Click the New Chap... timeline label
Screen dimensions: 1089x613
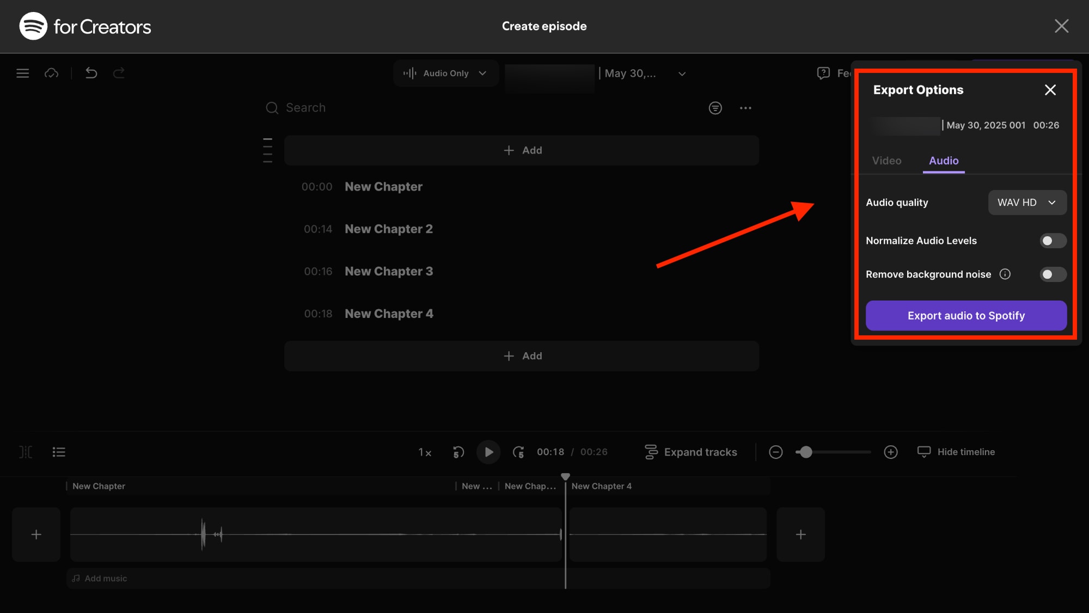pos(530,486)
